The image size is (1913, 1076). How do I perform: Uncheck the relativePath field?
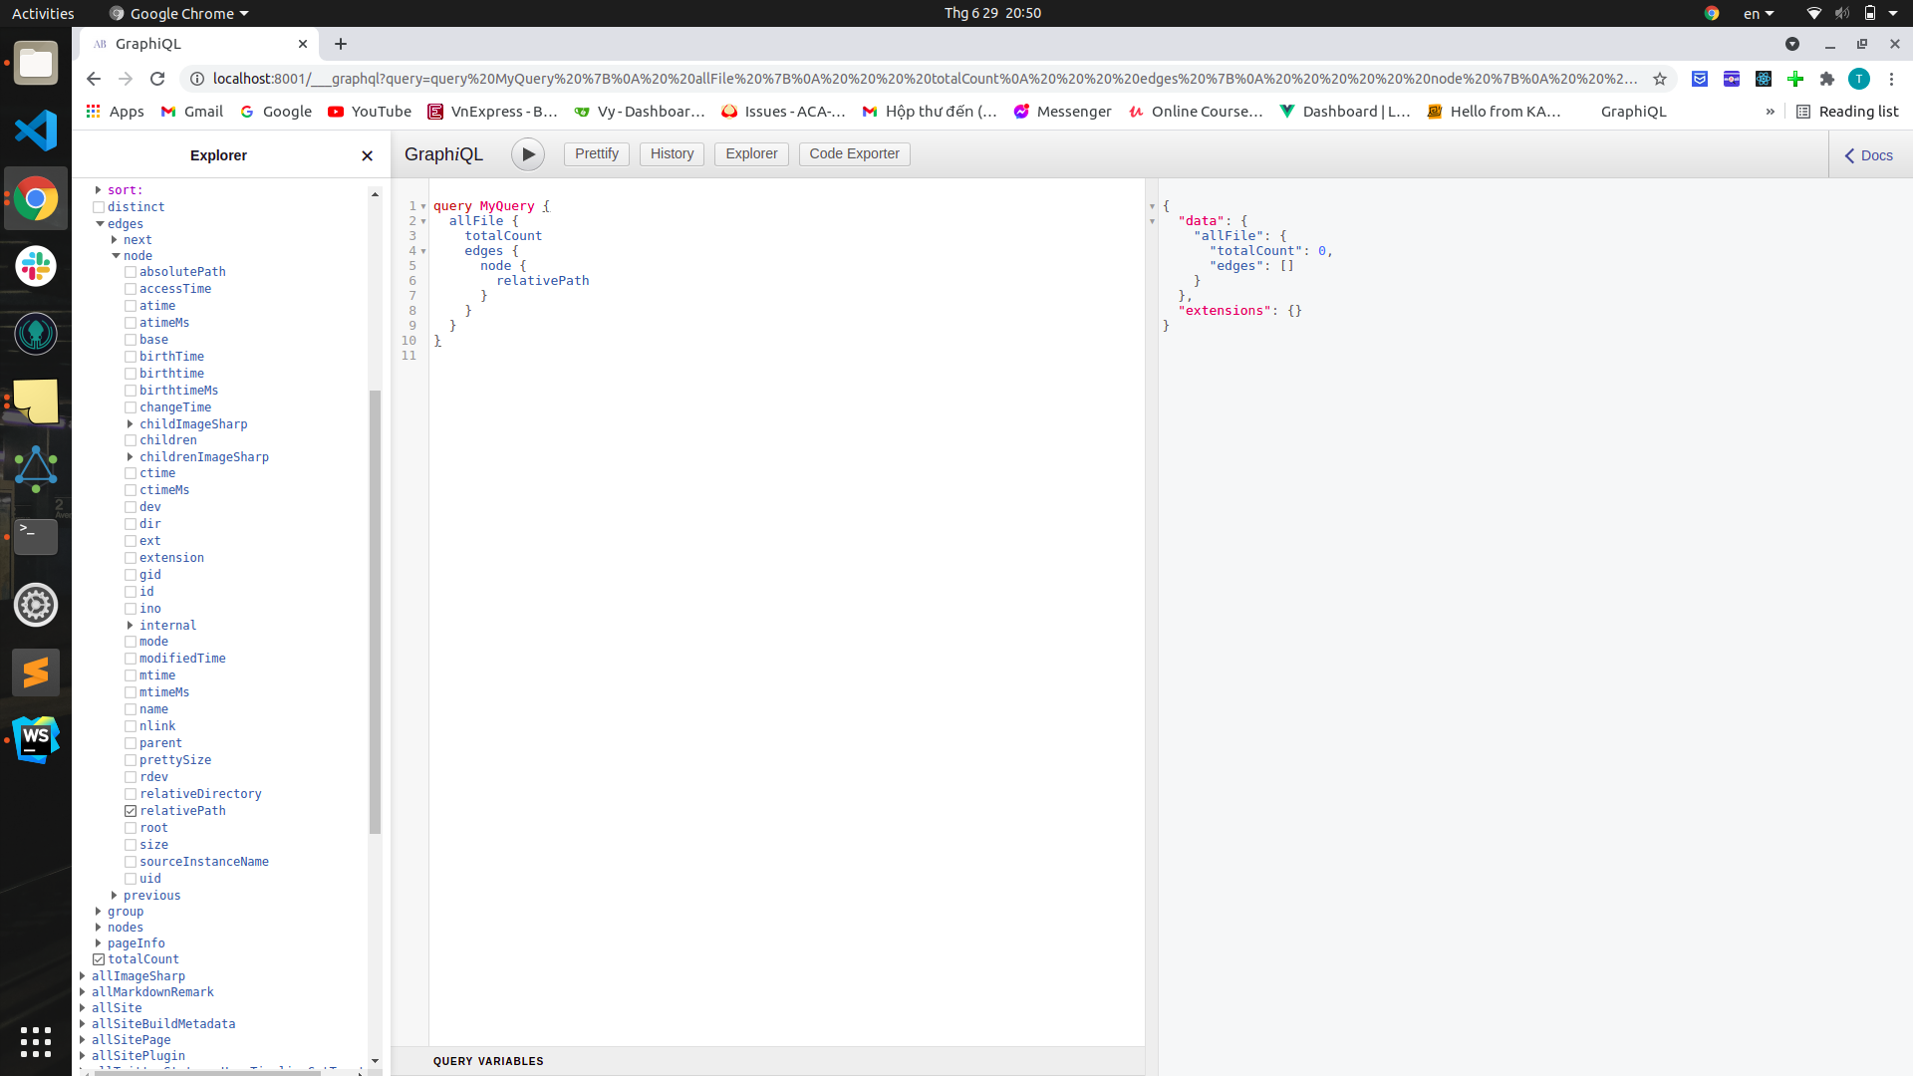[x=131, y=811]
